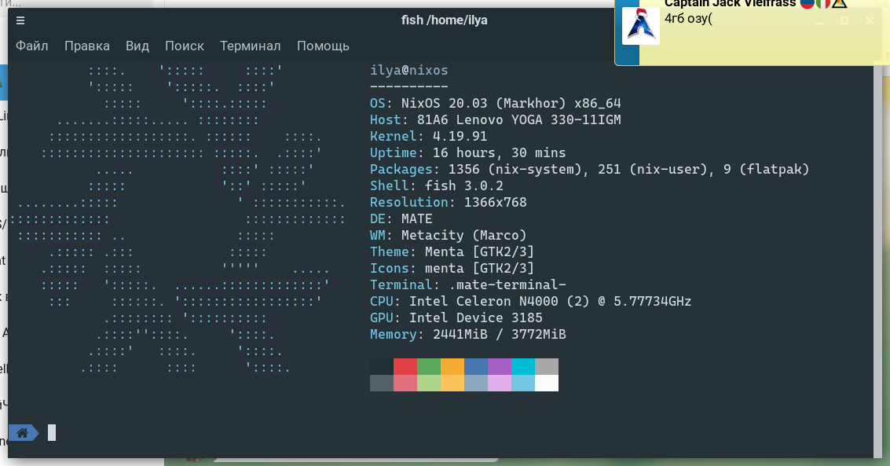Viewport: 890px width, 466px height.
Task: Click the Theme line Menta [GTK2/3]
Action: 452,251
